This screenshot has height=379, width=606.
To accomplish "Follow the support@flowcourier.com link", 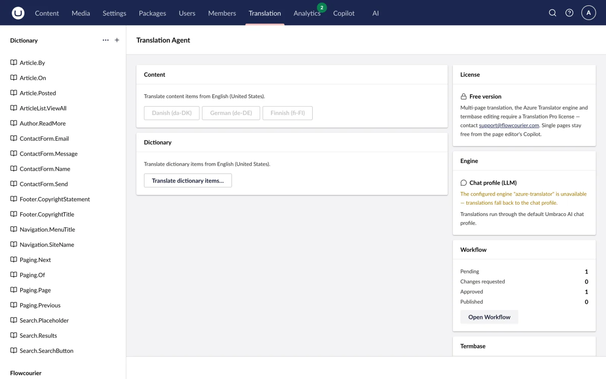I will 509,125.
